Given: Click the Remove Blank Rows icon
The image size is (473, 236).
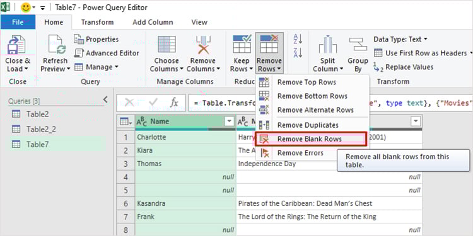Looking at the screenshot, I should pos(264,139).
